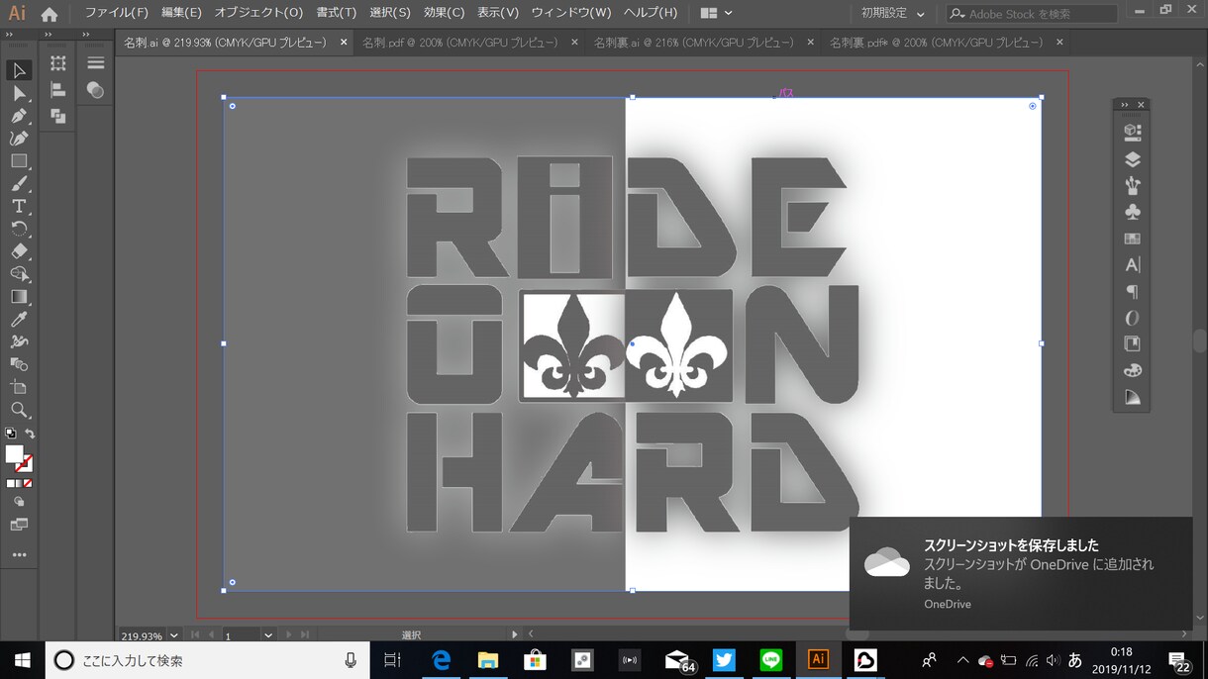Set paint attribute to None
The width and height of the screenshot is (1208, 679).
[28, 483]
